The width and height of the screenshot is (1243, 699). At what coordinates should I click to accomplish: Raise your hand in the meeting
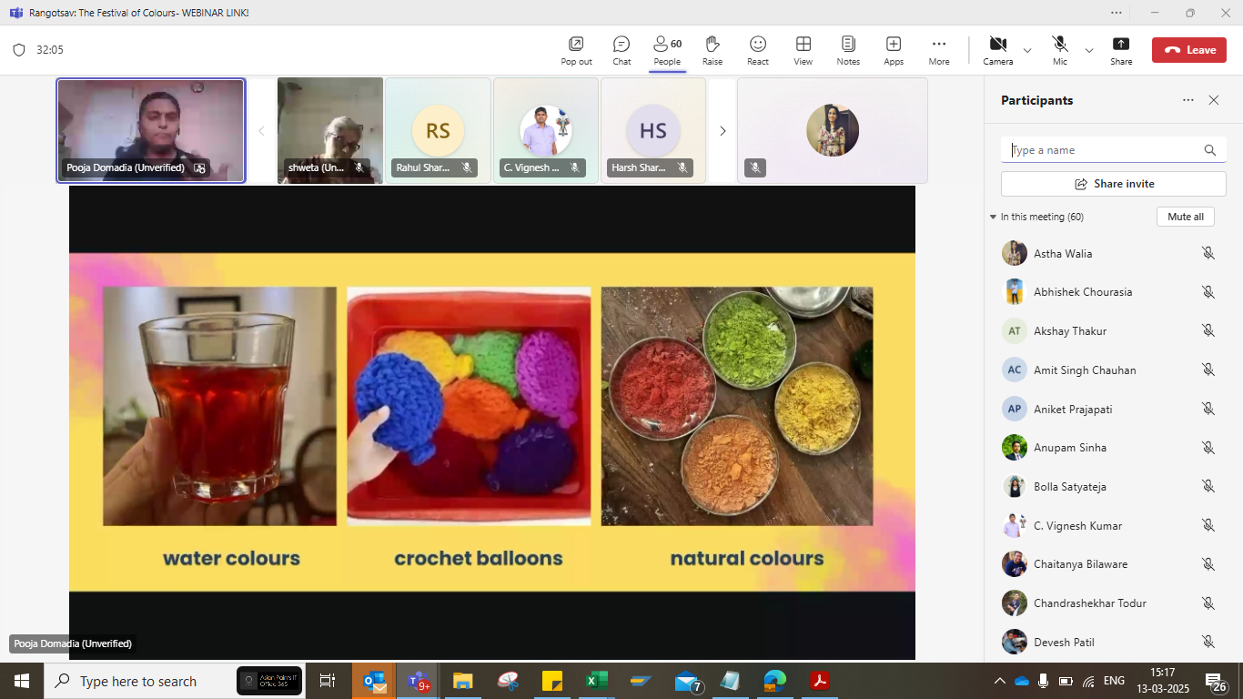click(x=712, y=49)
